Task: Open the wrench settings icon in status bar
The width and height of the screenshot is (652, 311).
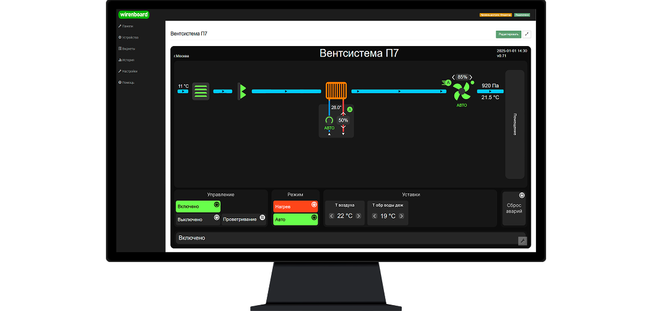Action: [522, 241]
